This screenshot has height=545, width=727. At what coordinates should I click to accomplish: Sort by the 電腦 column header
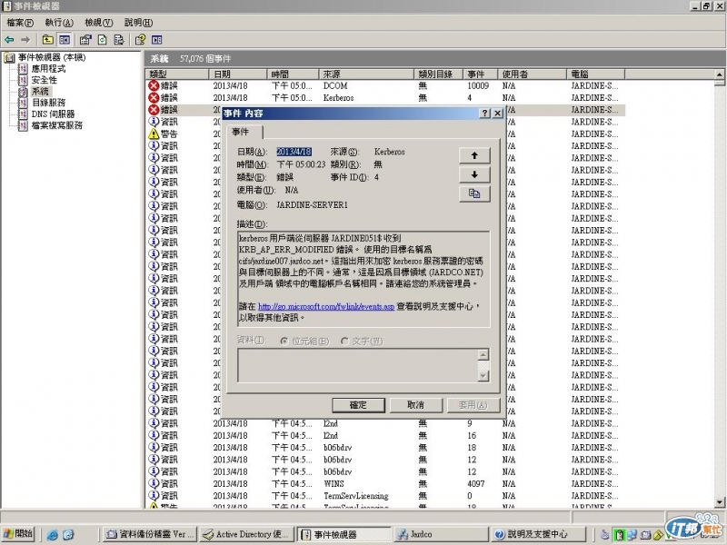click(x=596, y=74)
